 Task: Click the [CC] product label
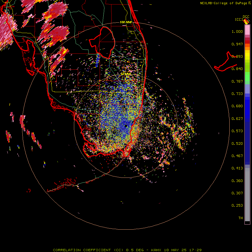point(239,19)
